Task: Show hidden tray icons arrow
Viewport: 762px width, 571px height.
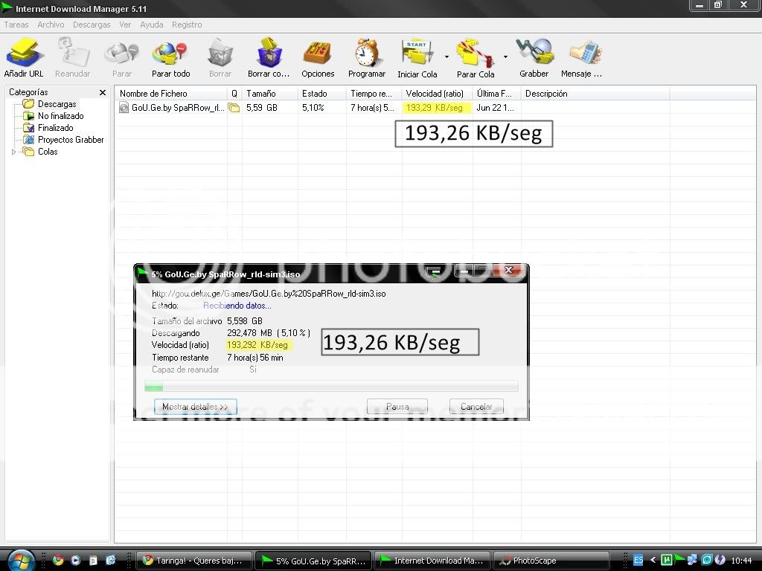Action: (x=653, y=561)
